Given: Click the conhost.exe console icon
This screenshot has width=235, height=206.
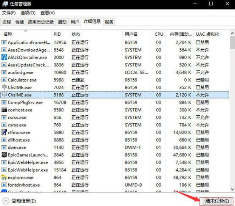Looking at the screenshot, I should coord(4,110).
